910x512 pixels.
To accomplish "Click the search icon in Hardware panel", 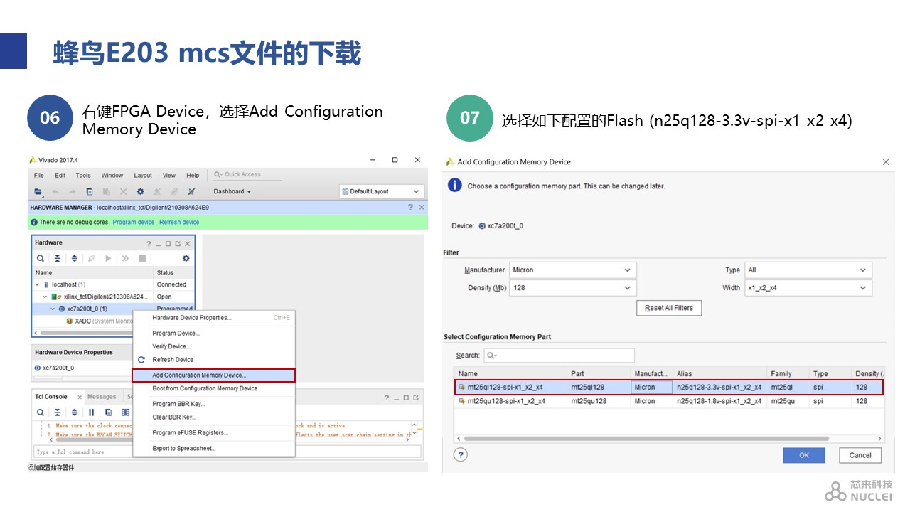I will tap(41, 259).
